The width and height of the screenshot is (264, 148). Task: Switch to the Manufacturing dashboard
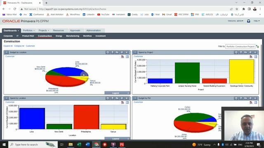(x=73, y=36)
